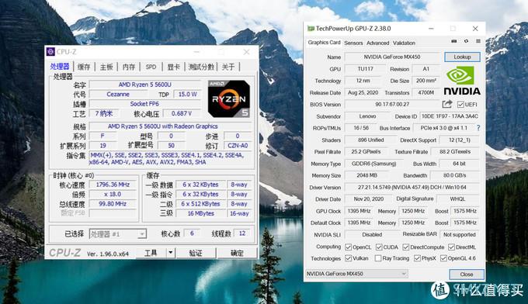Screen dimensions: 528x304
Task: Click GPU-Z refresh icon
Action: coord(466,41)
